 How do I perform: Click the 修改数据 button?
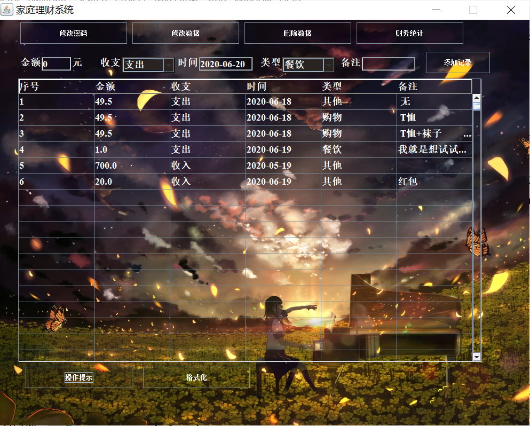coord(185,33)
